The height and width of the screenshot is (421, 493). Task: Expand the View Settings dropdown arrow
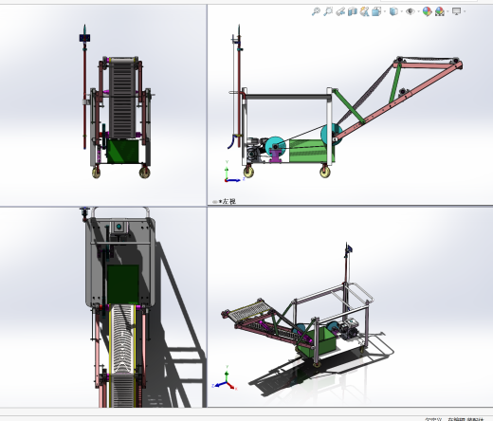coord(465,11)
